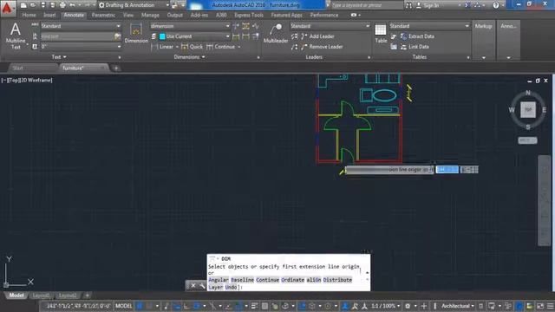Viewport: 555px width, 312px height.
Task: Open the text height 0" dropdown
Action: click(81, 47)
